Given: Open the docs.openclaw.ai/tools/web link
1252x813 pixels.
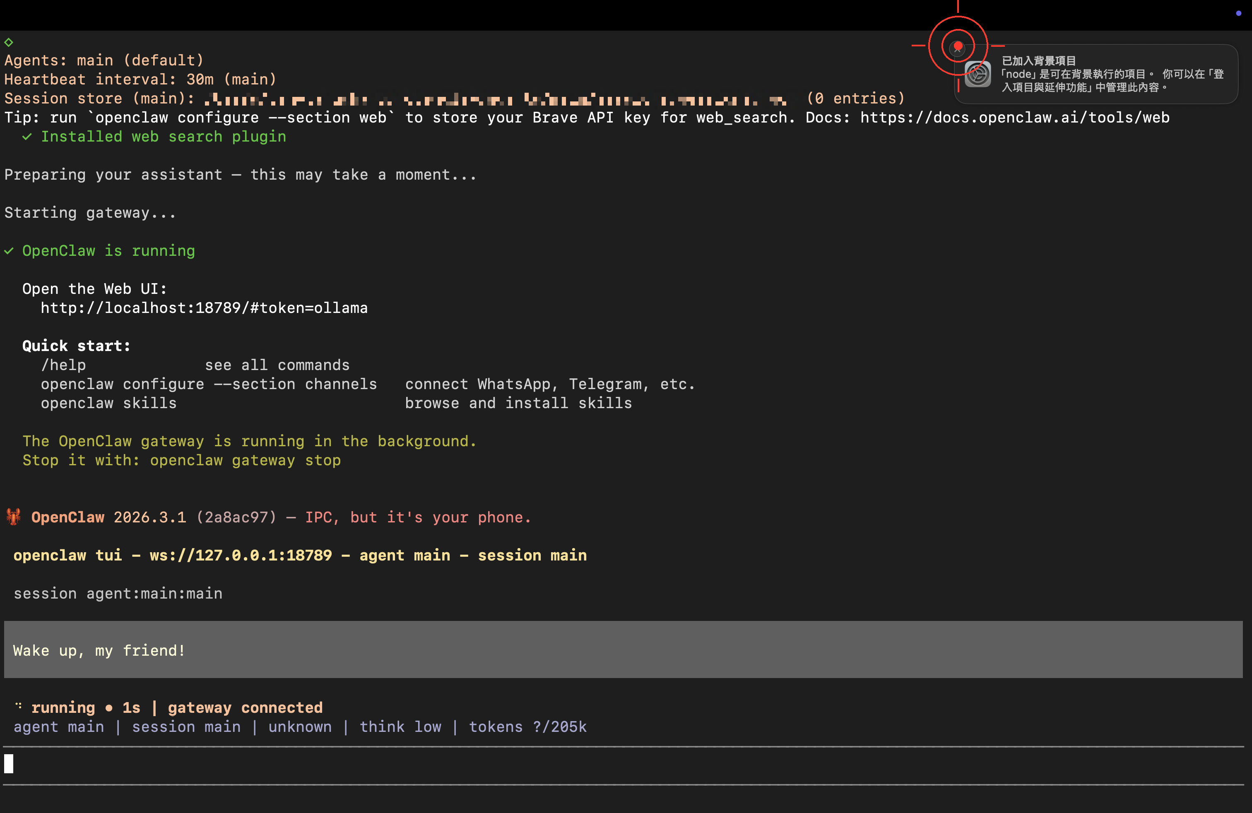Looking at the screenshot, I should pos(1014,117).
